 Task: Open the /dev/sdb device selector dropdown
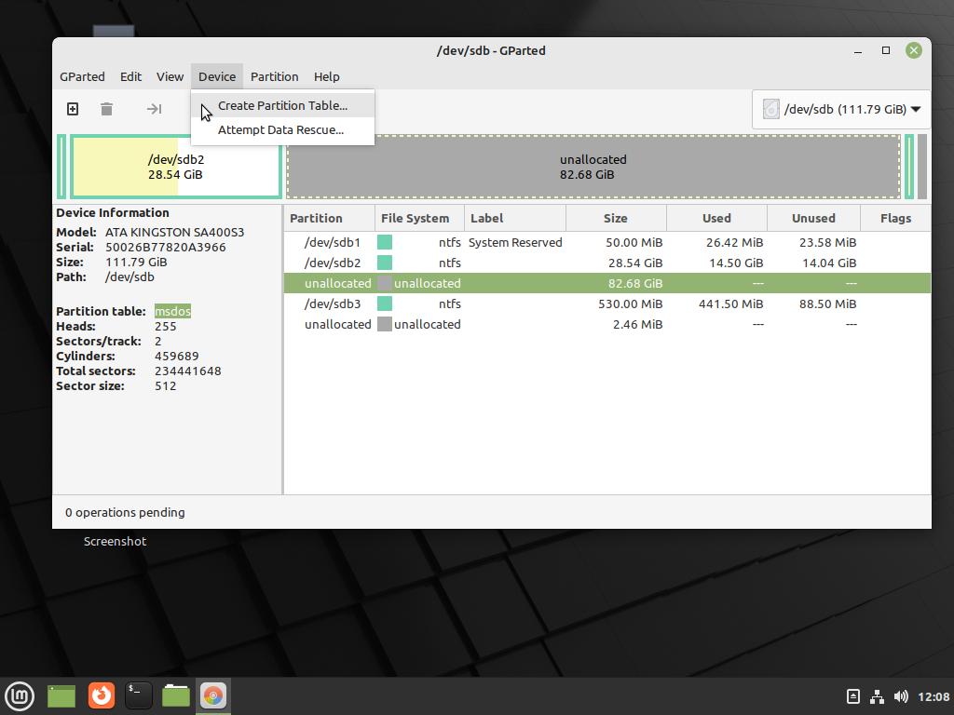point(841,109)
